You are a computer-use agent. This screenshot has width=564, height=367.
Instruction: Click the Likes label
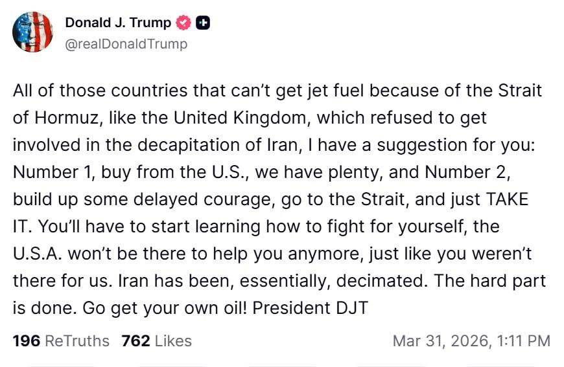pos(173,340)
